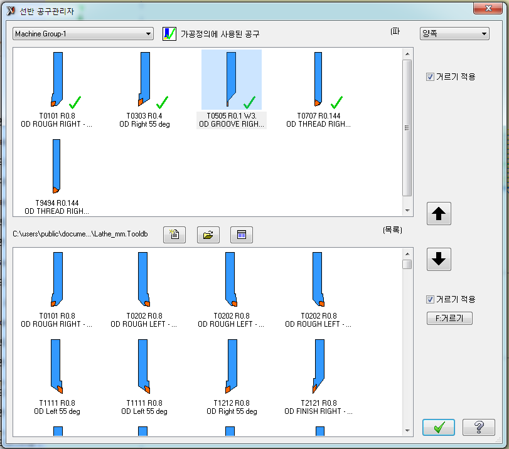Toggle the tools-used-in-operations filter icon
The width and height of the screenshot is (509, 449).
point(169,34)
